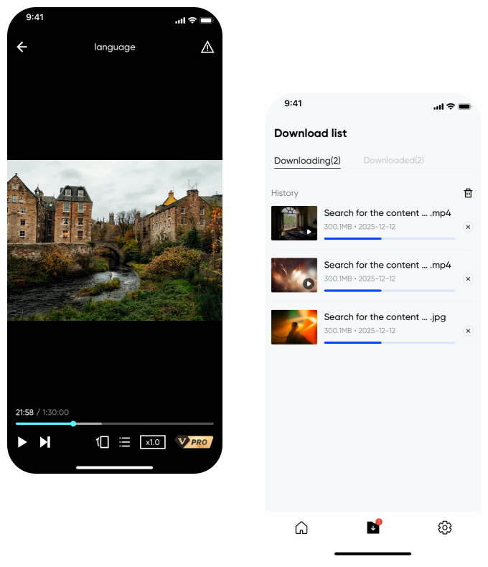Click the 'History' label
Screen dimensions: 488x567
pyautogui.click(x=285, y=193)
